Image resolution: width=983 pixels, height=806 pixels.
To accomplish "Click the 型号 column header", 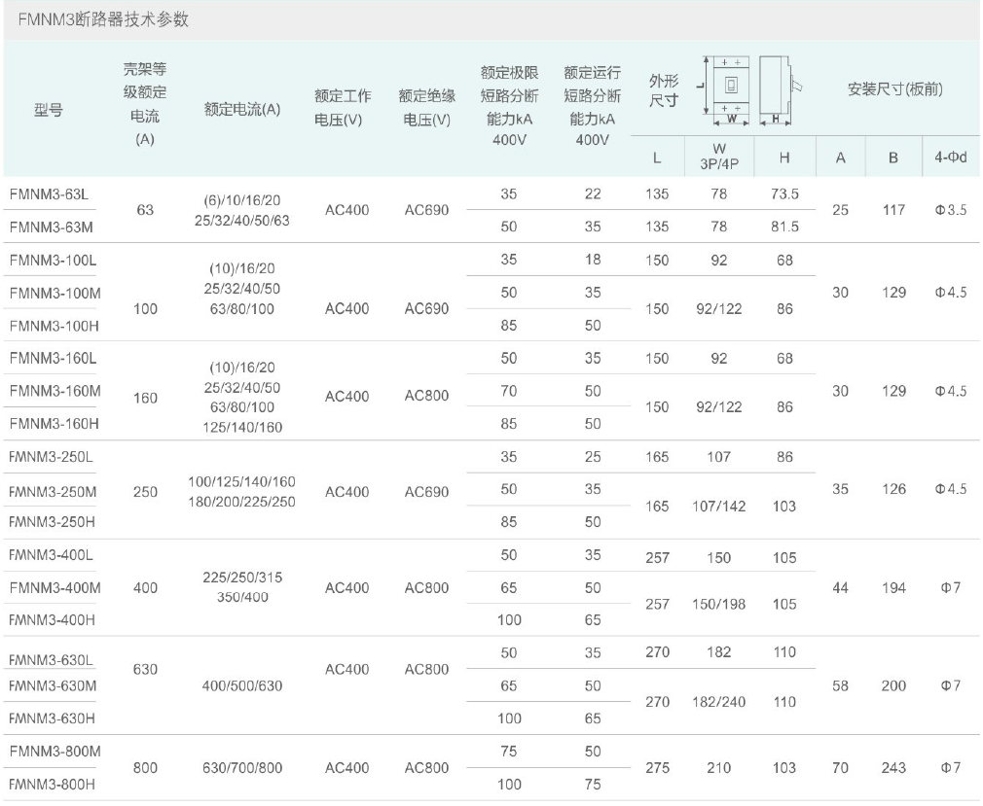I will 49,110.
